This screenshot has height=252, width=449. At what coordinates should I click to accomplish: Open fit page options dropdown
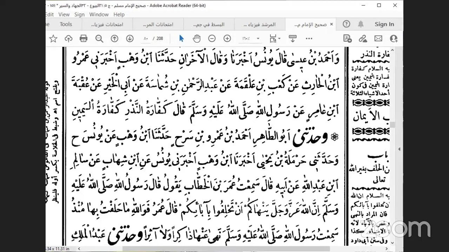point(276,38)
